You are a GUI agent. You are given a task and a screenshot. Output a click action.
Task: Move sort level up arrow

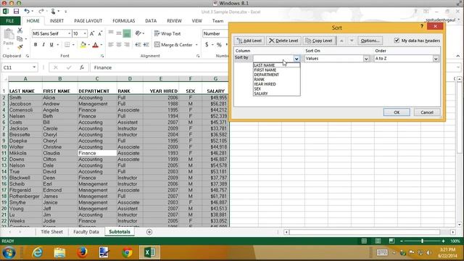click(x=341, y=41)
